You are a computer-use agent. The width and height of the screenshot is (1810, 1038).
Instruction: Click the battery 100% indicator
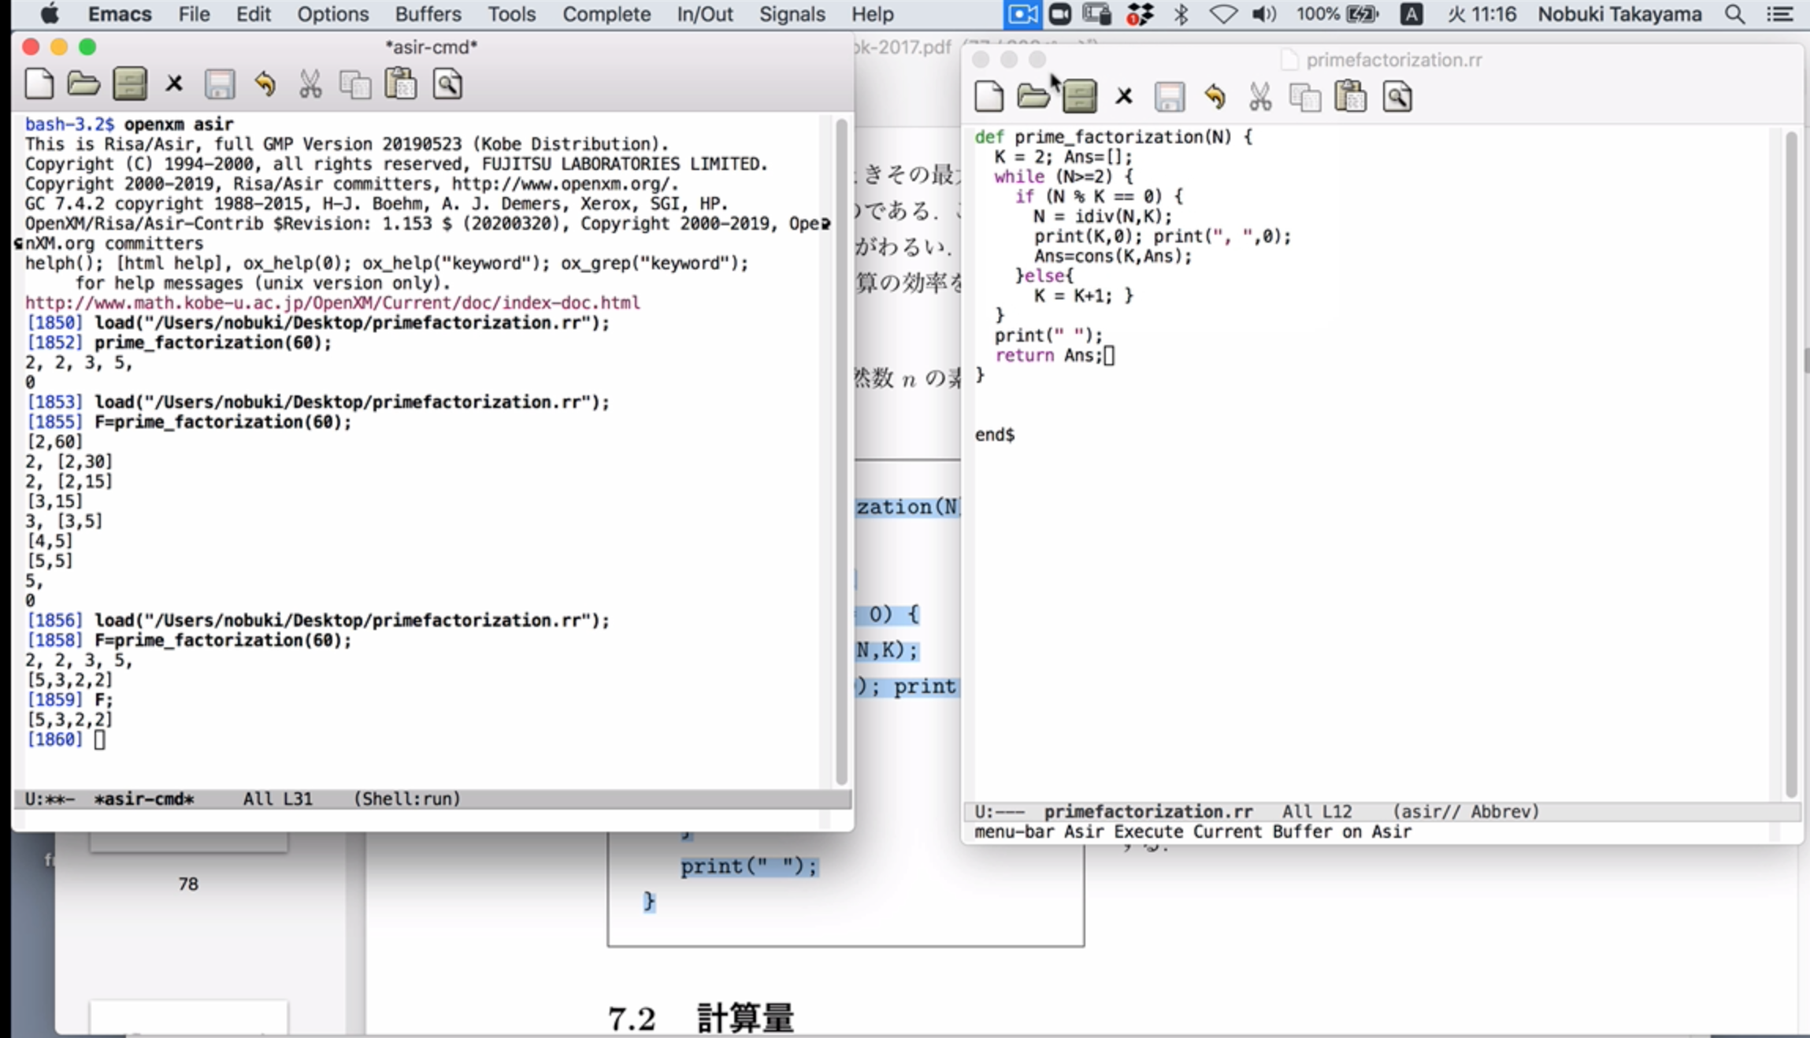(1337, 14)
